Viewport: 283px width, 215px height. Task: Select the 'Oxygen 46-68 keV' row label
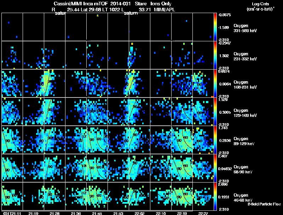point(243,198)
